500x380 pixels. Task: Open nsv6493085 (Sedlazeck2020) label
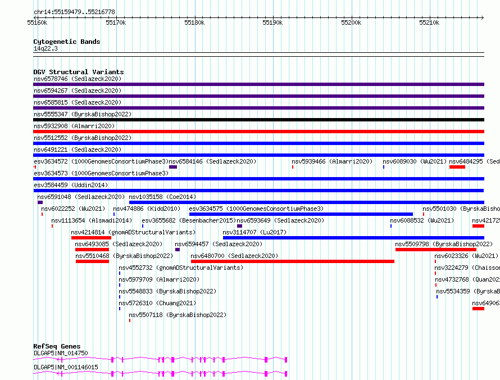tap(119, 244)
